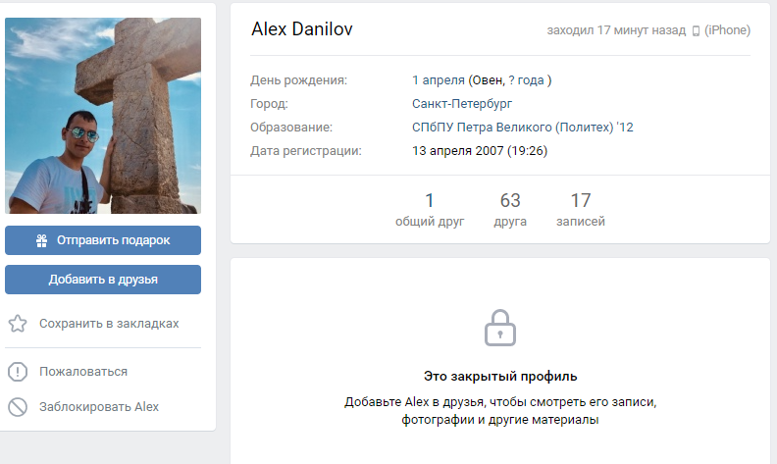Choose Пожаловаться option

[83, 372]
